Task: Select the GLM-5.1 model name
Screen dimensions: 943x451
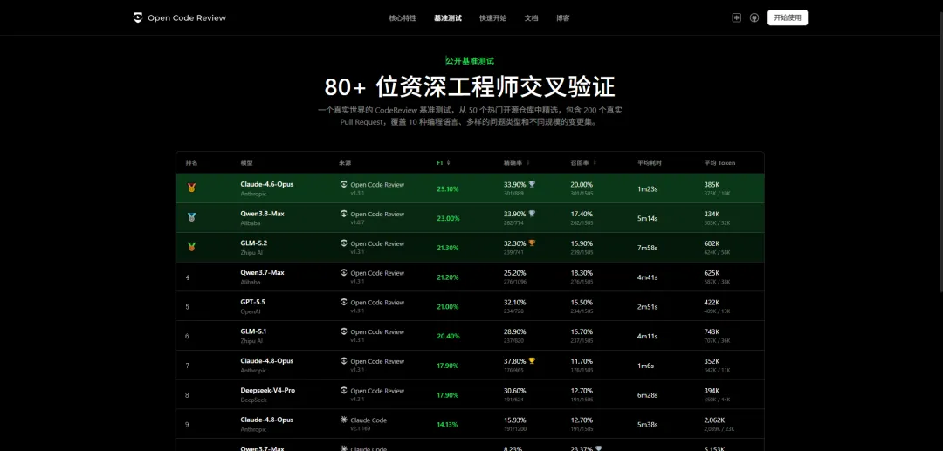Action: (x=253, y=331)
